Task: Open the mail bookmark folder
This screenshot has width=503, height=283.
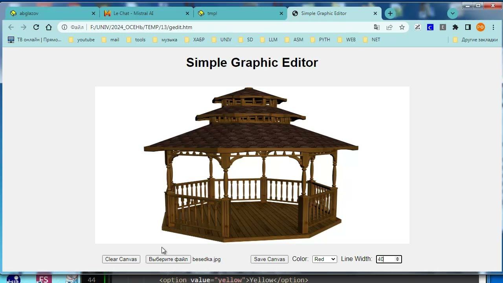Action: click(110, 40)
